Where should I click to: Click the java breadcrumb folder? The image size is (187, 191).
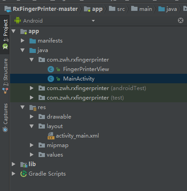tap(167, 9)
